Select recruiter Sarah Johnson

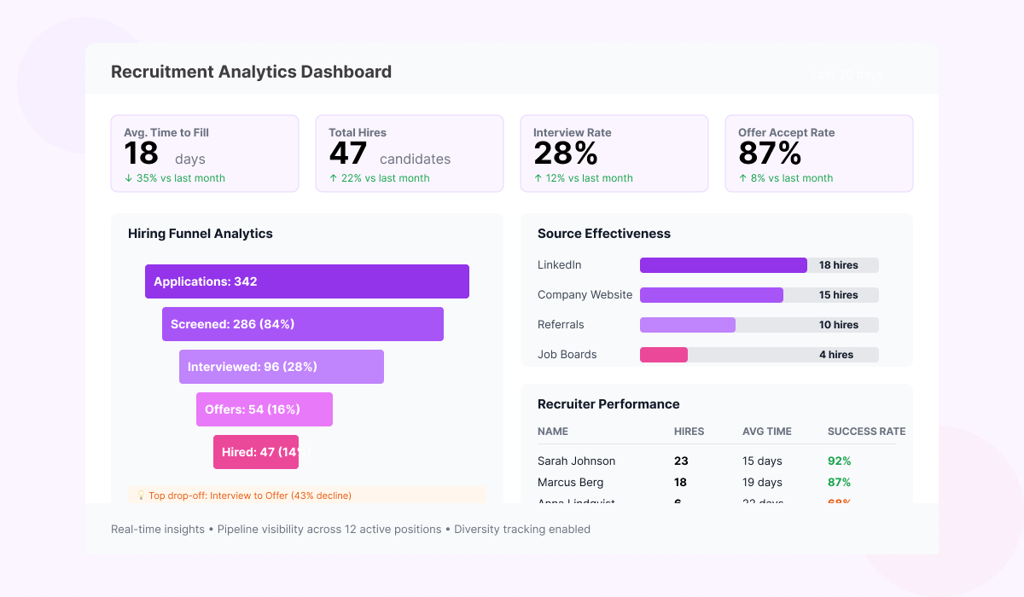coord(576,461)
